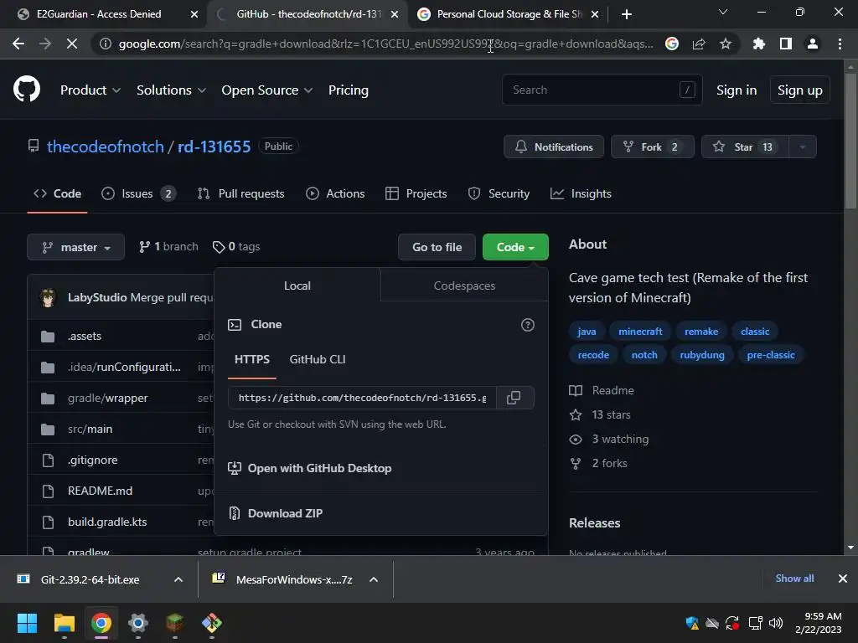Open the Clone help question-mark icon
The width and height of the screenshot is (858, 643).
click(x=528, y=325)
